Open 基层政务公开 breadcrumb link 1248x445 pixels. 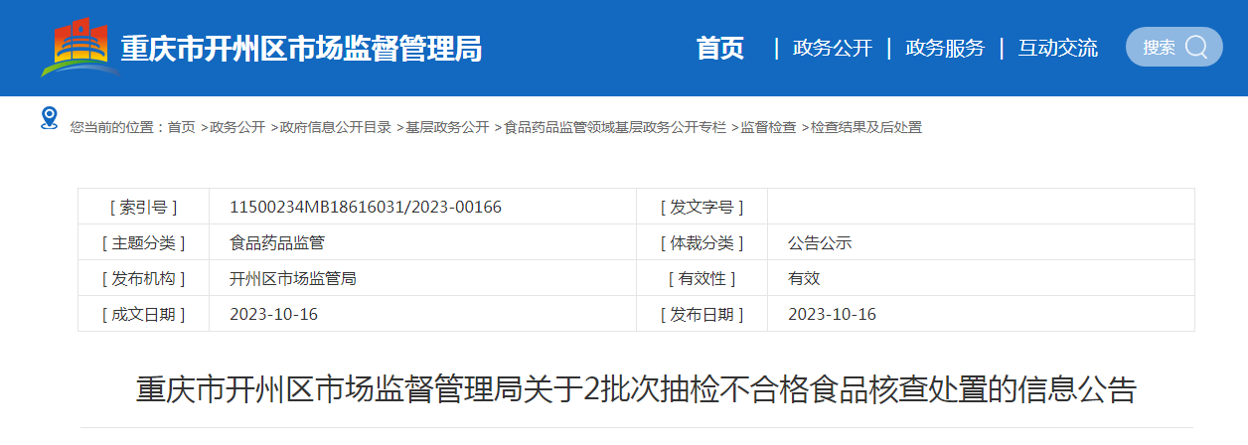[447, 127]
